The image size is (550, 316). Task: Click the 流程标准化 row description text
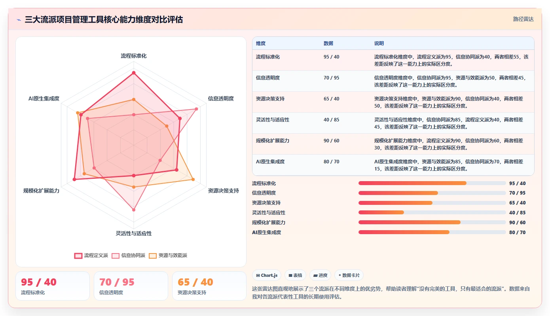click(x=451, y=60)
